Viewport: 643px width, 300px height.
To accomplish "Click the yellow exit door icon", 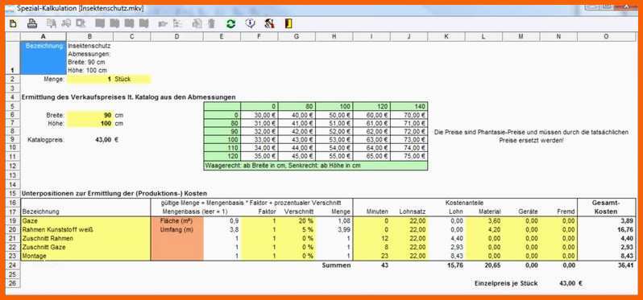I will (288, 24).
